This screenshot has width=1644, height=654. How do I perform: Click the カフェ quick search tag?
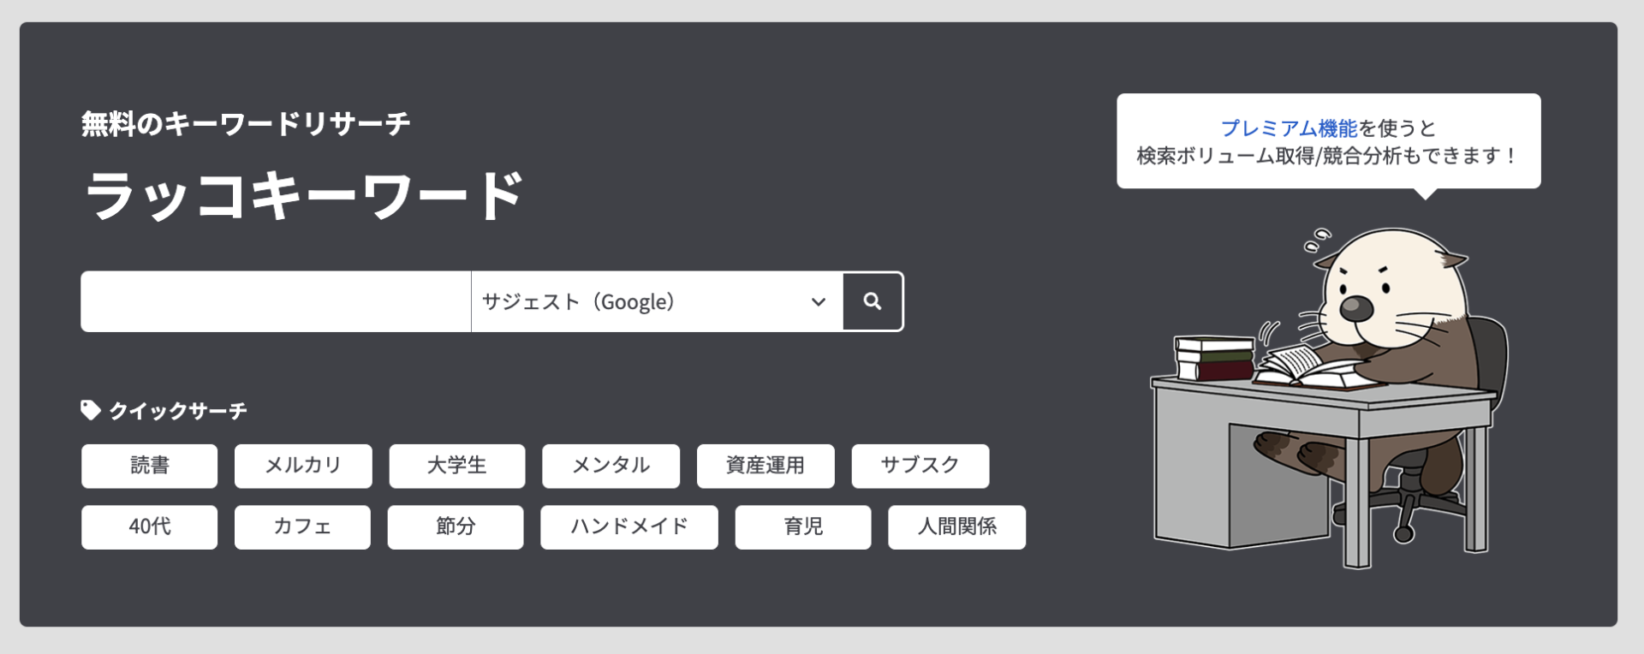pyautogui.click(x=302, y=526)
